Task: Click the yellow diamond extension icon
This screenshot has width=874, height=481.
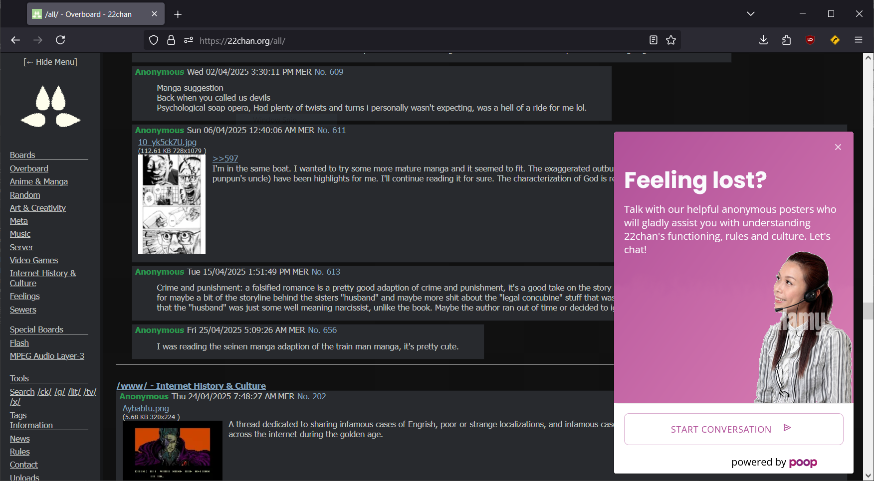Action: (x=835, y=40)
